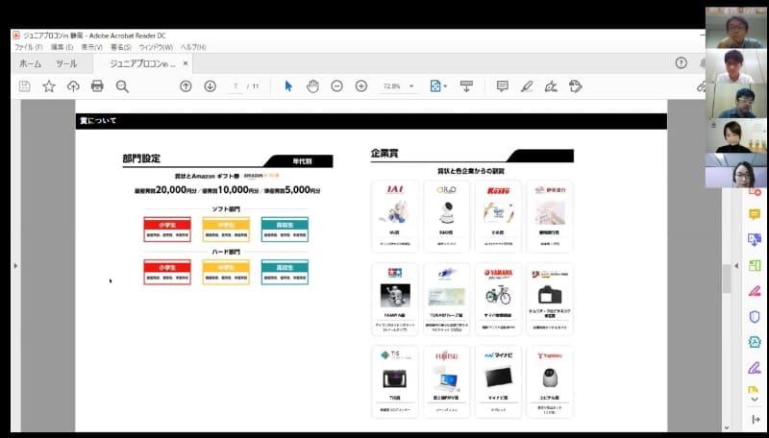Click the FUJITSU laptop award card
This screenshot has height=438, width=769.
tap(446, 381)
